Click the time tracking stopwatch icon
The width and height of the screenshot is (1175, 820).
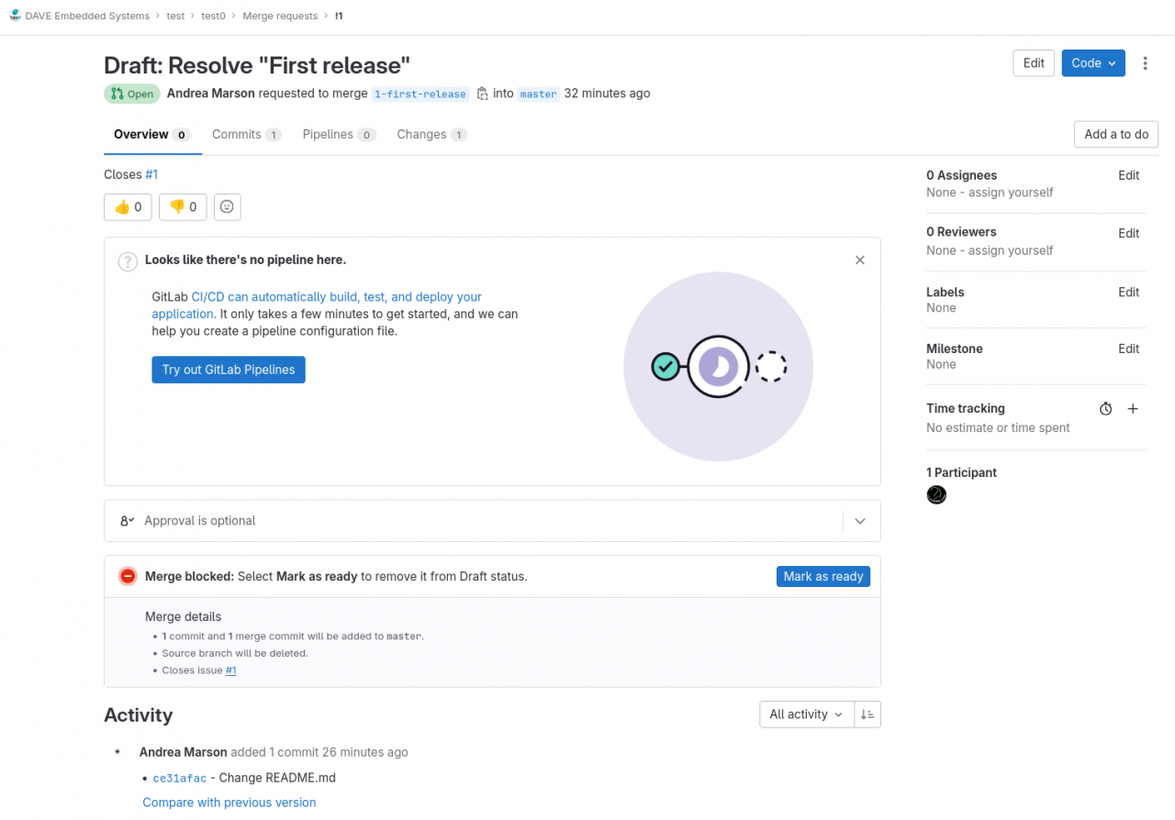click(x=1105, y=409)
